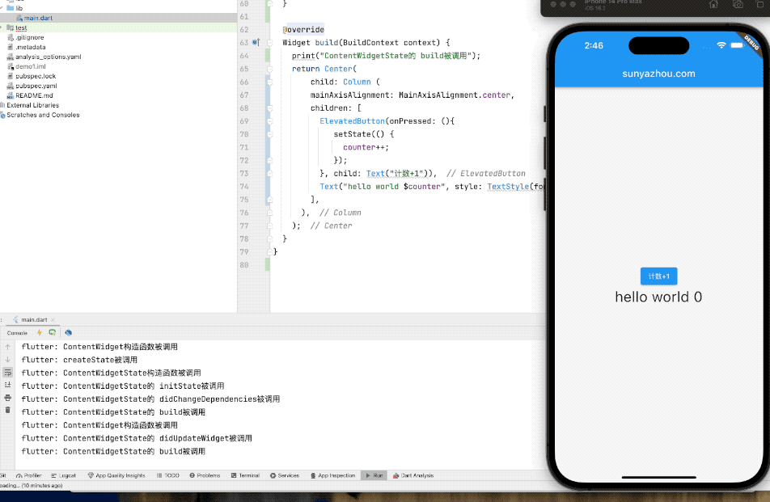Close the main.dart run tab
Image resolution: width=770 pixels, height=502 pixels.
pos(53,320)
